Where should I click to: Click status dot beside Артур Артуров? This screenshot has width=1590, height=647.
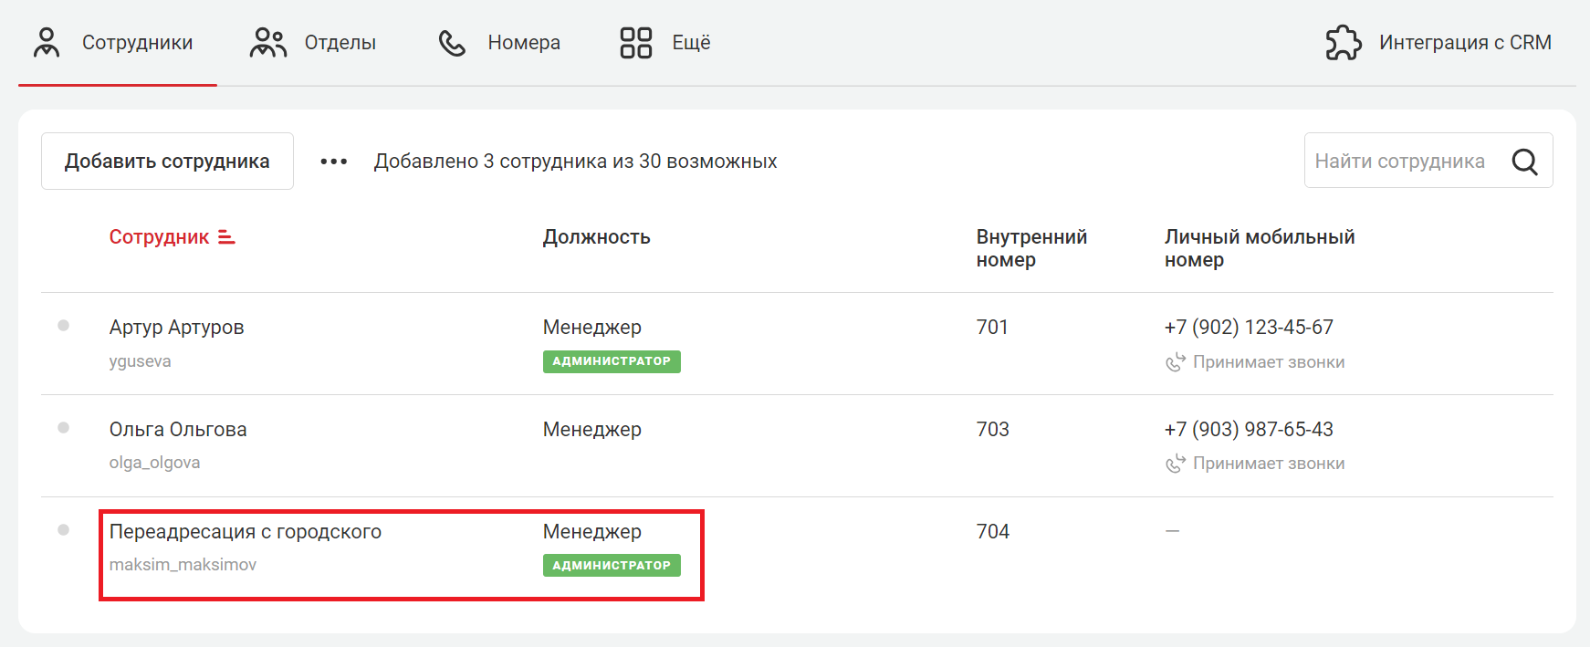point(63,326)
